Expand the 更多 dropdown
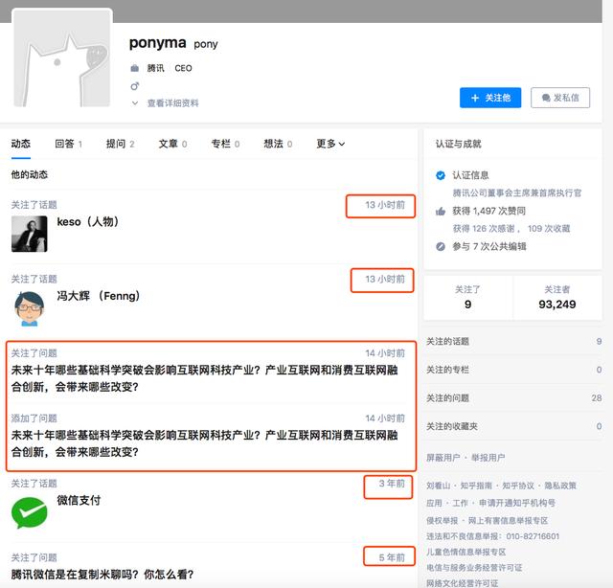 (x=330, y=144)
